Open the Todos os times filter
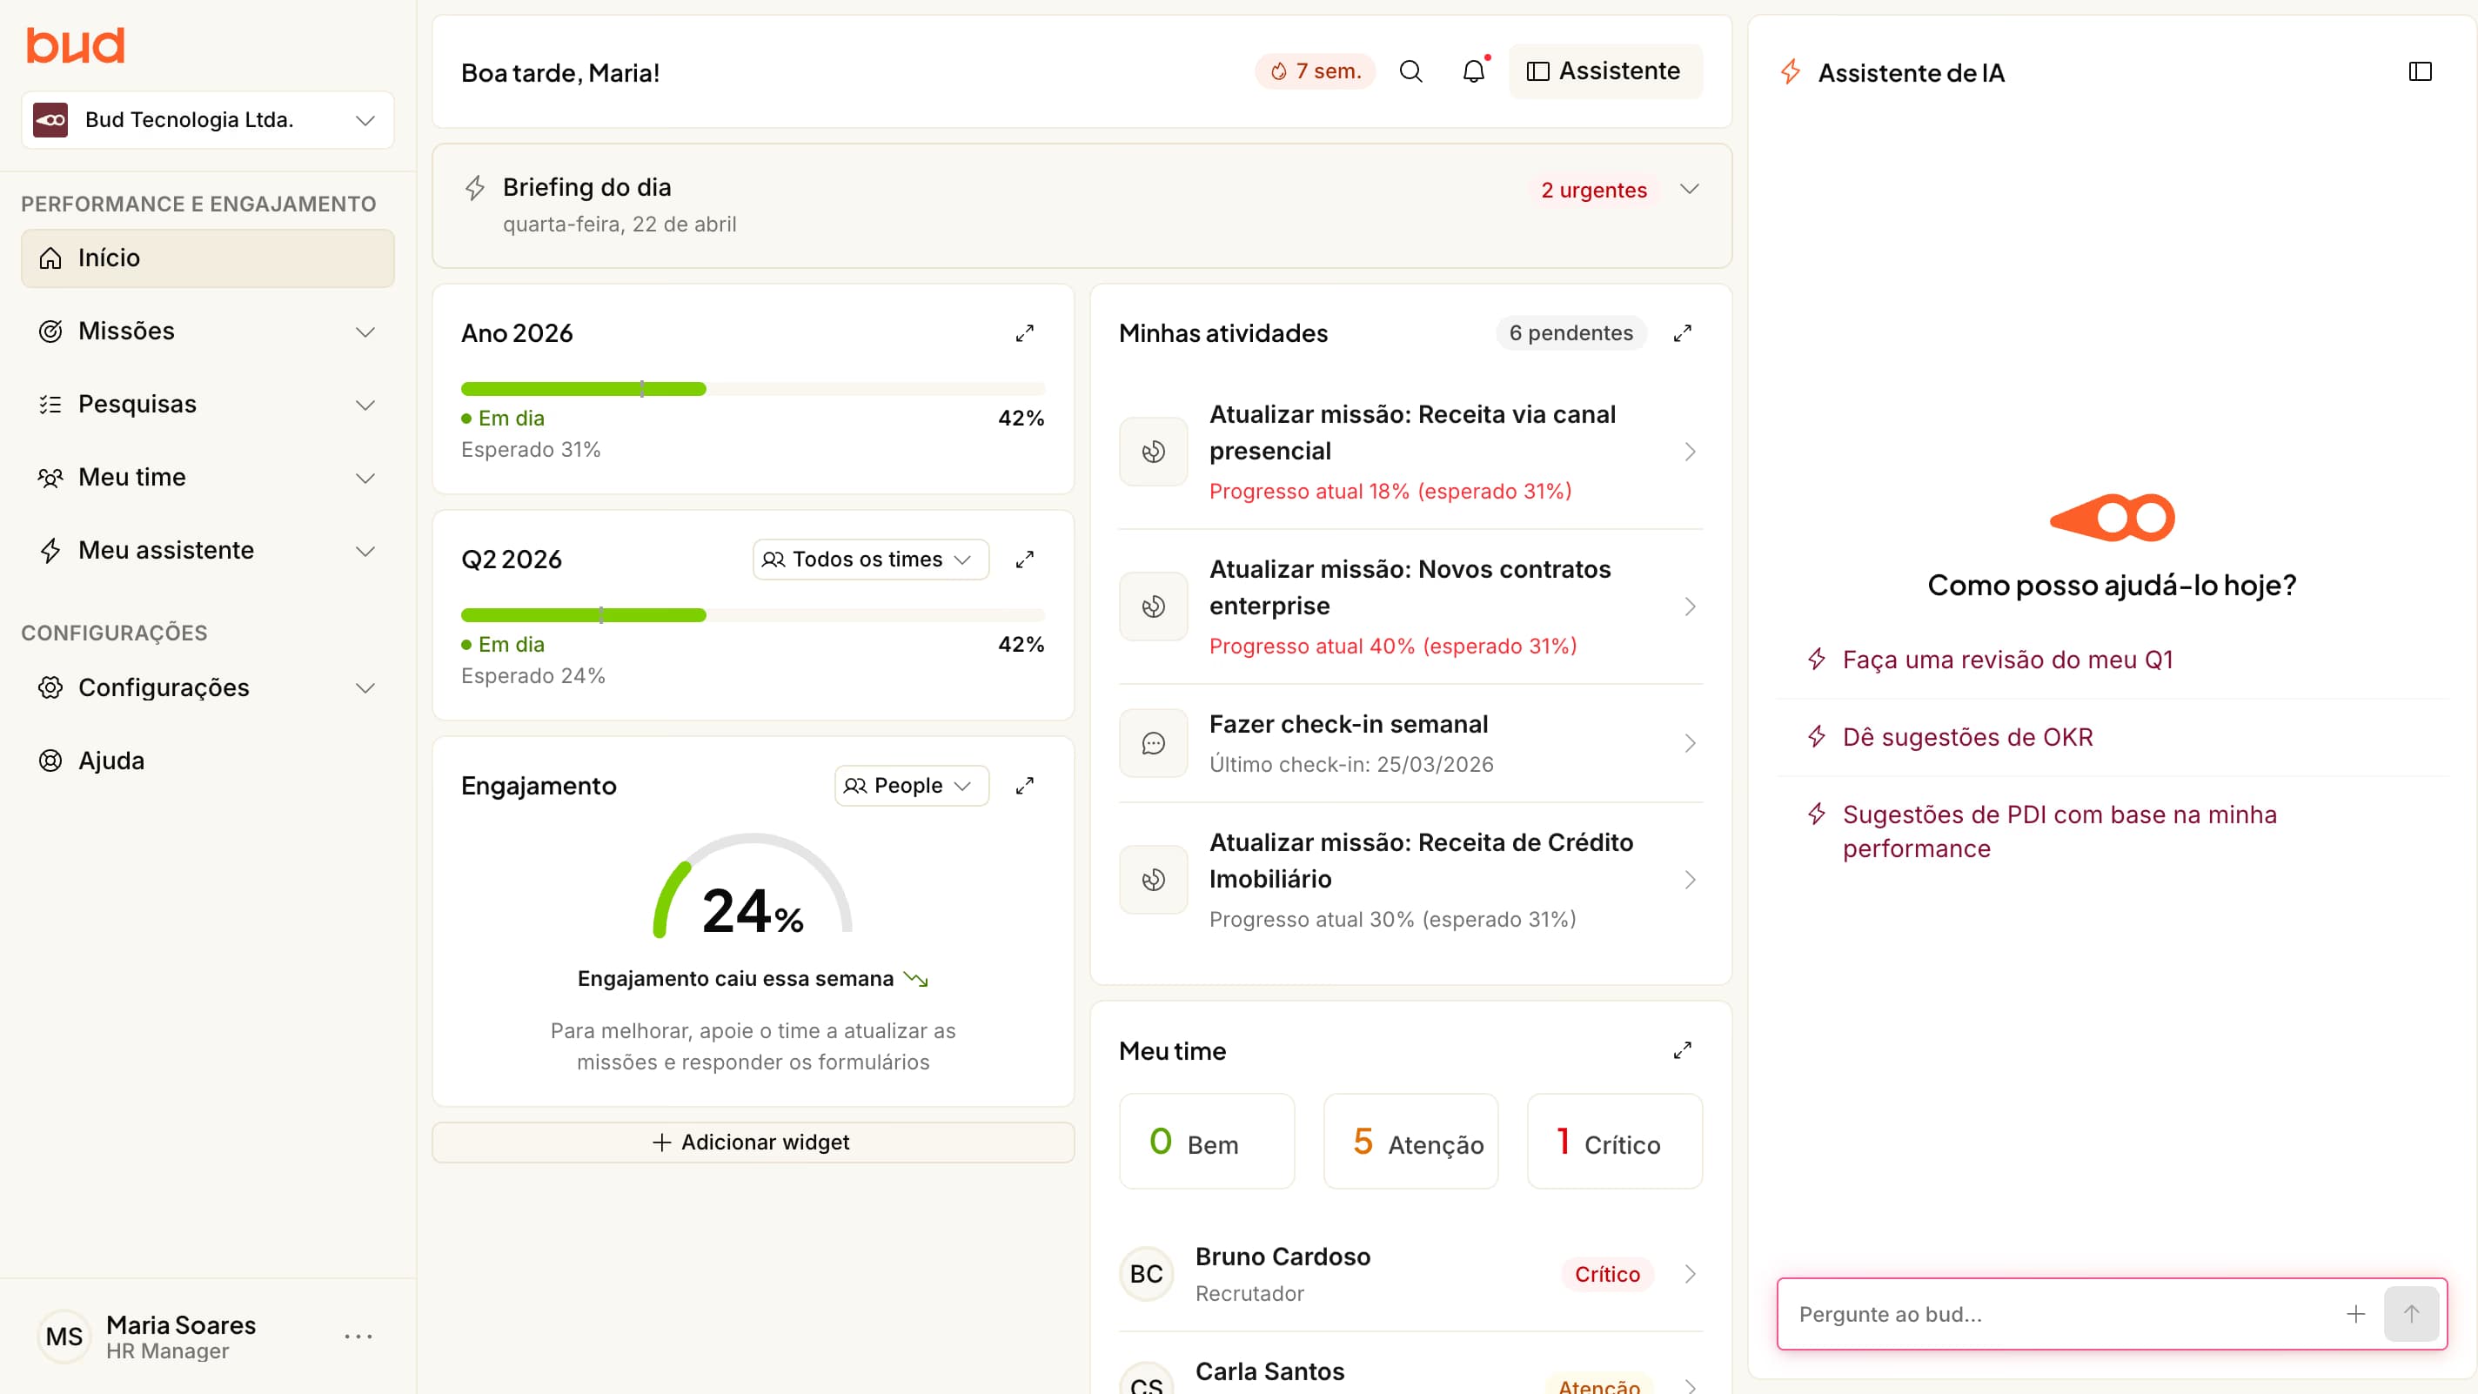2478x1394 pixels. coord(867,558)
